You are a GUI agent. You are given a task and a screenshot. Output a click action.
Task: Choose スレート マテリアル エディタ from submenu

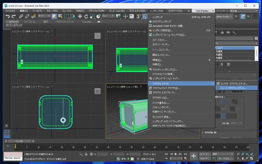[233, 88]
